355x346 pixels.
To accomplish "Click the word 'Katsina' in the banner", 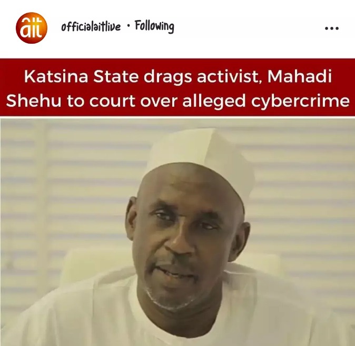I will point(56,76).
